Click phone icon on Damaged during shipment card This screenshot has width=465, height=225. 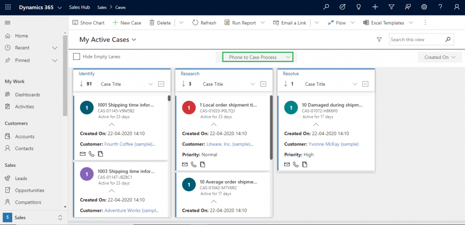[x=296, y=164]
